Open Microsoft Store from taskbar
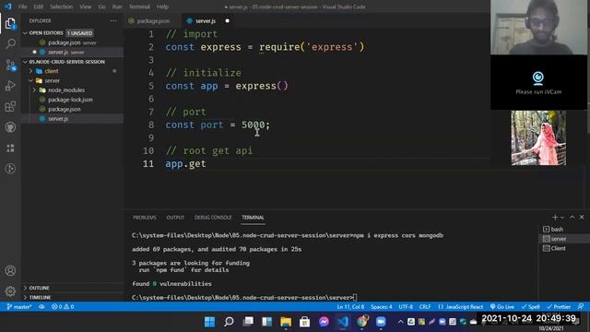Screen dimensions: 590x332 pyautogui.click(x=304, y=322)
